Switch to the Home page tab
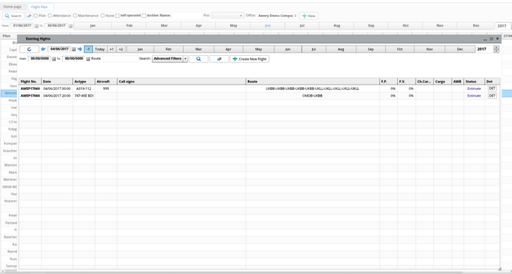 click(x=12, y=7)
